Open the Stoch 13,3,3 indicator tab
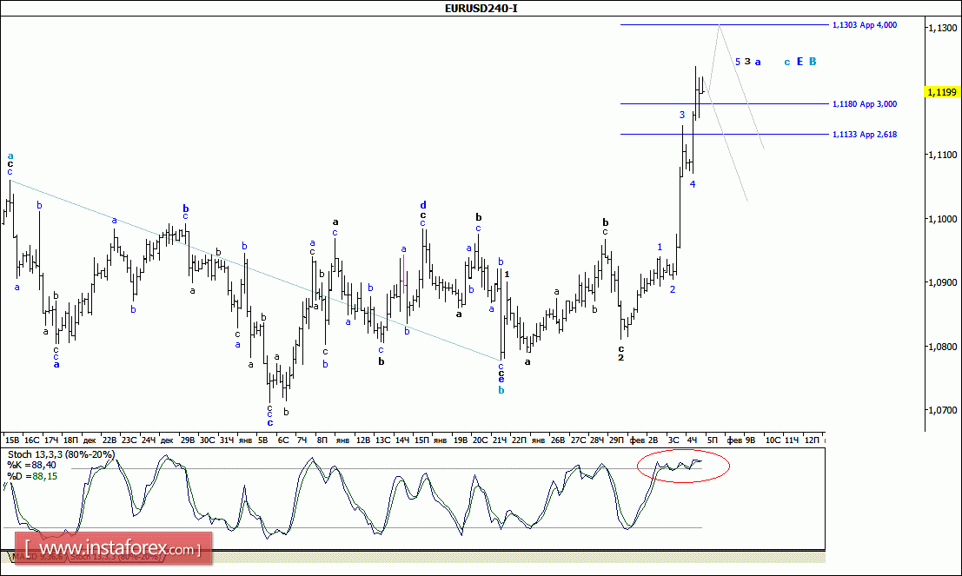Screen dimensions: 962x576 coord(116,557)
